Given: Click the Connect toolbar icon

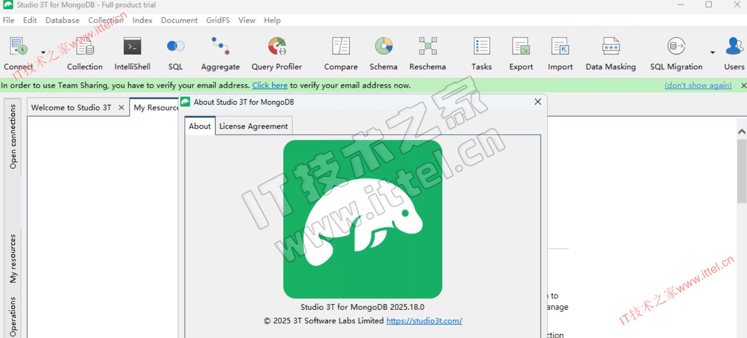Looking at the screenshot, I should click(19, 47).
